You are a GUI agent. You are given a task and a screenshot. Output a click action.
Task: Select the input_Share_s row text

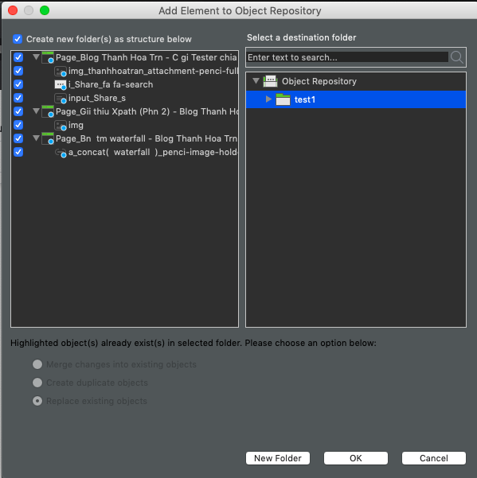click(96, 98)
